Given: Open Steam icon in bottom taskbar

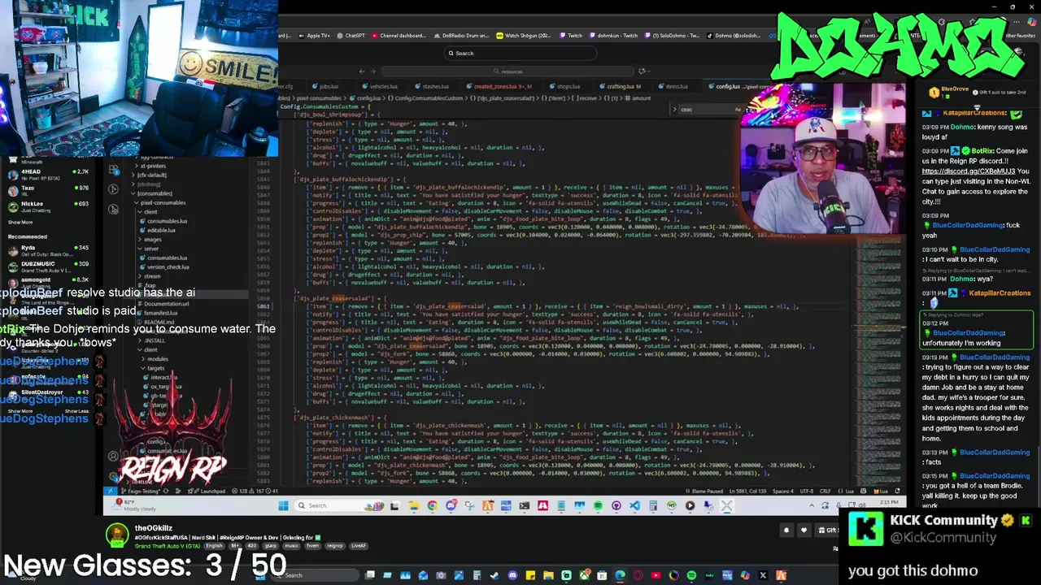Looking at the screenshot, I should [494, 575].
